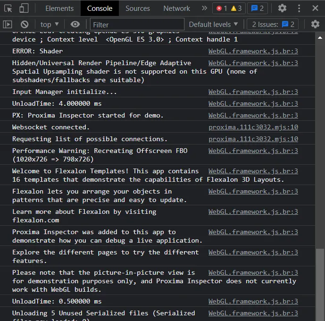Screen dimensions: 325x321
Task: Click the console scrollbar thumb
Action: pyautogui.click(x=320, y=285)
